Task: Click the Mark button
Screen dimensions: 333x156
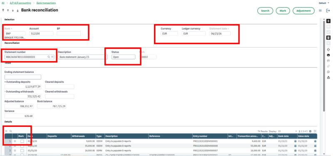Action: click(283, 11)
